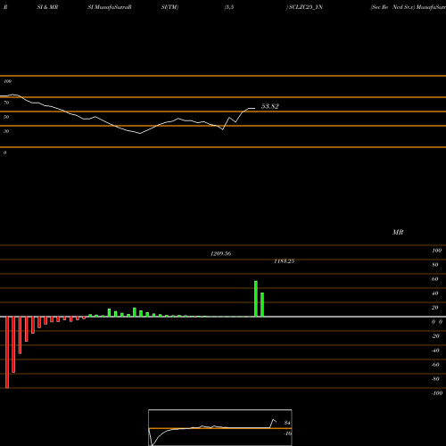Open the mini overview chart thumbnail
The image size is (446, 446).
(220, 427)
